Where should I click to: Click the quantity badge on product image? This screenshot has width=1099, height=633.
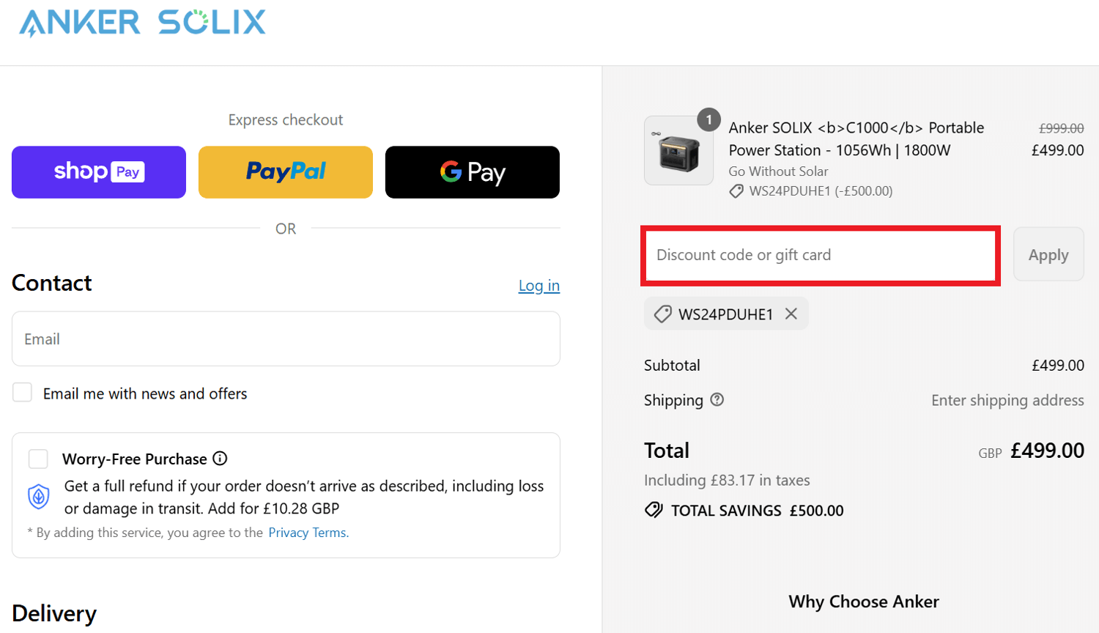tap(708, 119)
